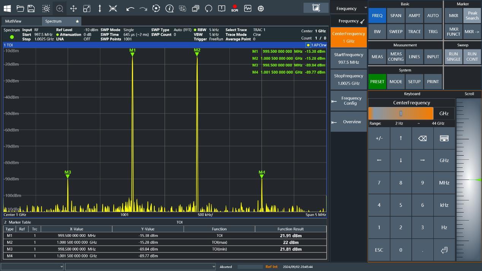Expand the Frequency Config submenu
The image size is (482, 271).
[349, 101]
